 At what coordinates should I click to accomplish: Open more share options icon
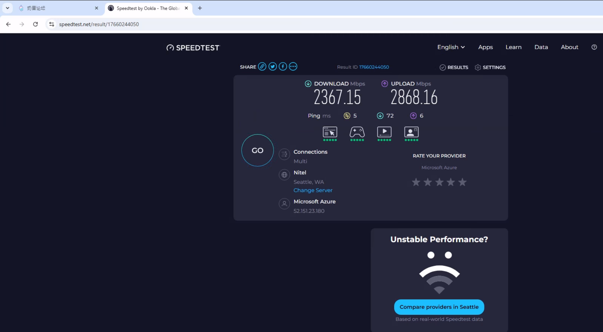[x=293, y=67]
